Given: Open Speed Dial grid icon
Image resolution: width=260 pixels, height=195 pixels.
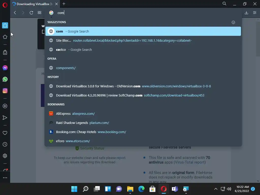Looking at the screenshot, I should pyautogui.click(x=39, y=13).
